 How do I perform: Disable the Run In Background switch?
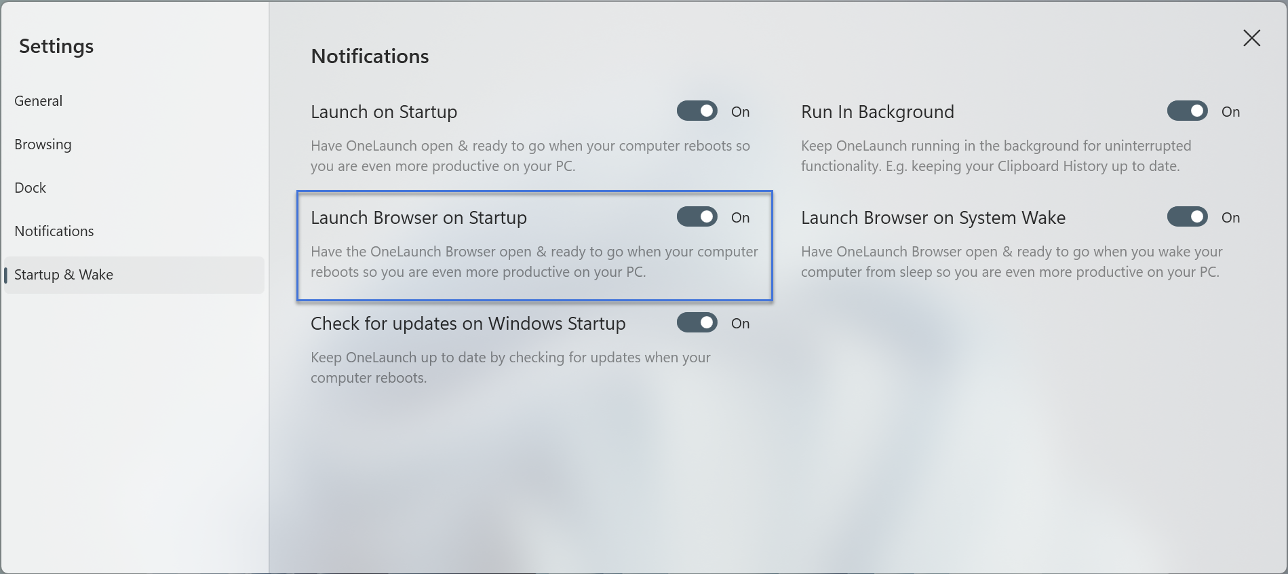pyautogui.click(x=1187, y=111)
